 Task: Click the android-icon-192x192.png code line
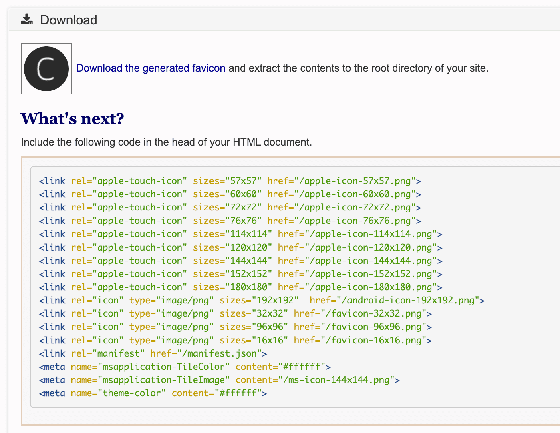click(x=262, y=300)
